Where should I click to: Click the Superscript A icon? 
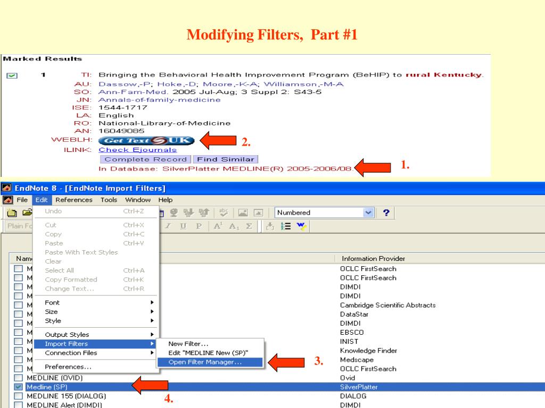218,226
